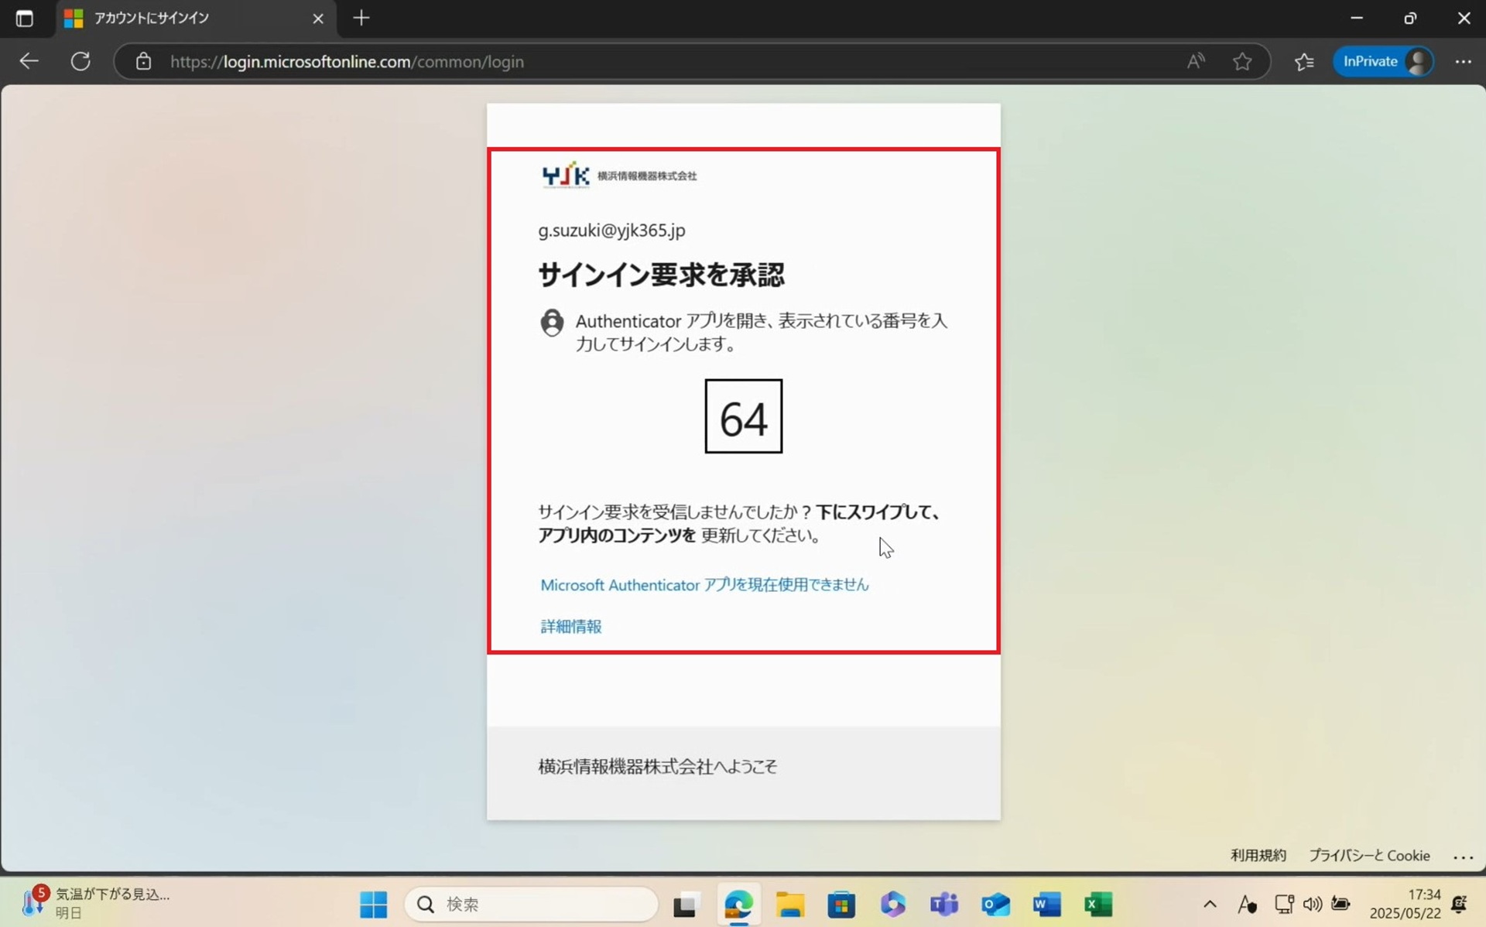Image resolution: width=1486 pixels, height=927 pixels.
Task: Open Outlook from taskbar
Action: [995, 904]
